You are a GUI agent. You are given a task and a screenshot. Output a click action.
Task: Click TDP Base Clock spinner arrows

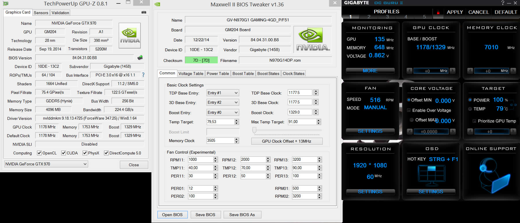pos(316,92)
